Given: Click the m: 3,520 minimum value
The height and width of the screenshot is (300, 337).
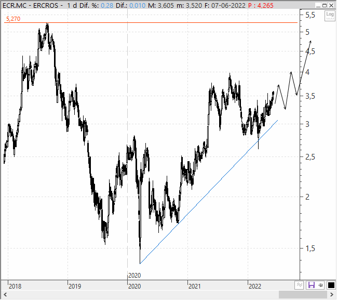Looking at the screenshot, I should pos(189,5).
